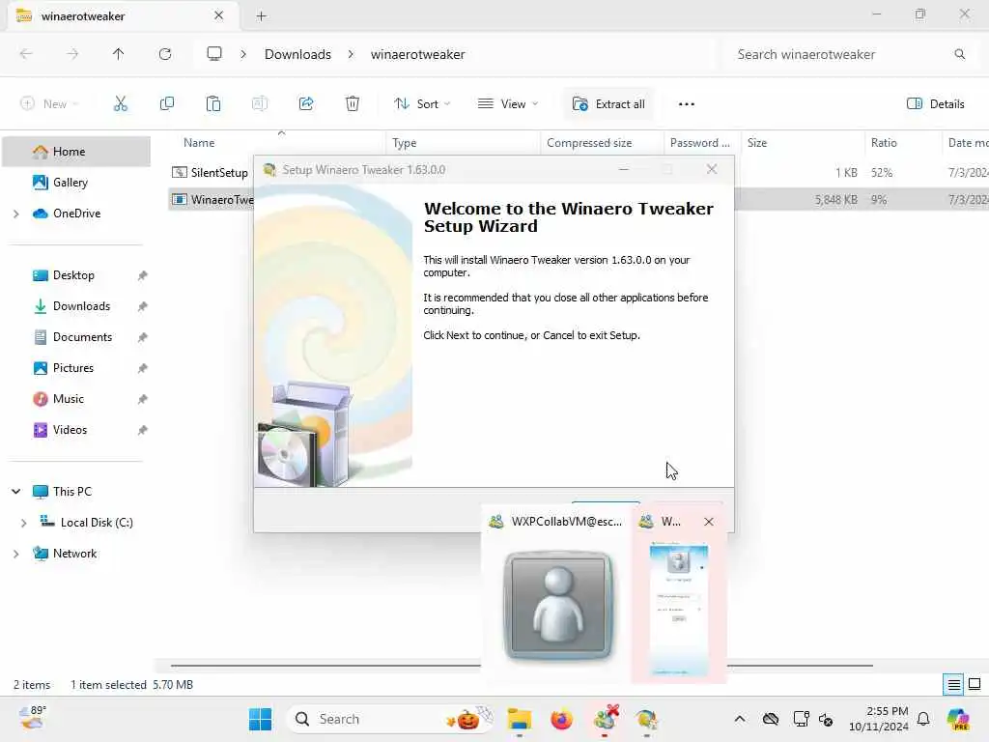Image resolution: width=989 pixels, height=742 pixels.
Task: Open the New dropdown menu
Action: (x=49, y=104)
